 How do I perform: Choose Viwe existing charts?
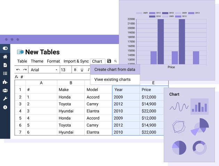115,79
